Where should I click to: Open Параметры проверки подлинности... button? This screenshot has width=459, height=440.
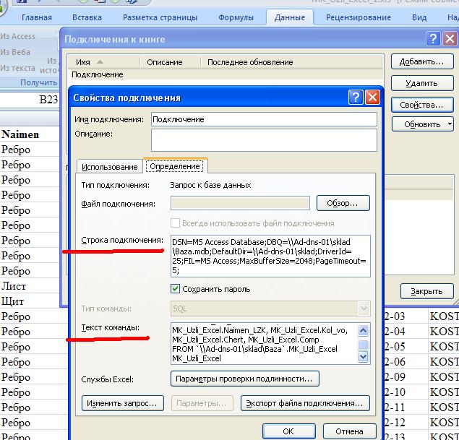244,379
